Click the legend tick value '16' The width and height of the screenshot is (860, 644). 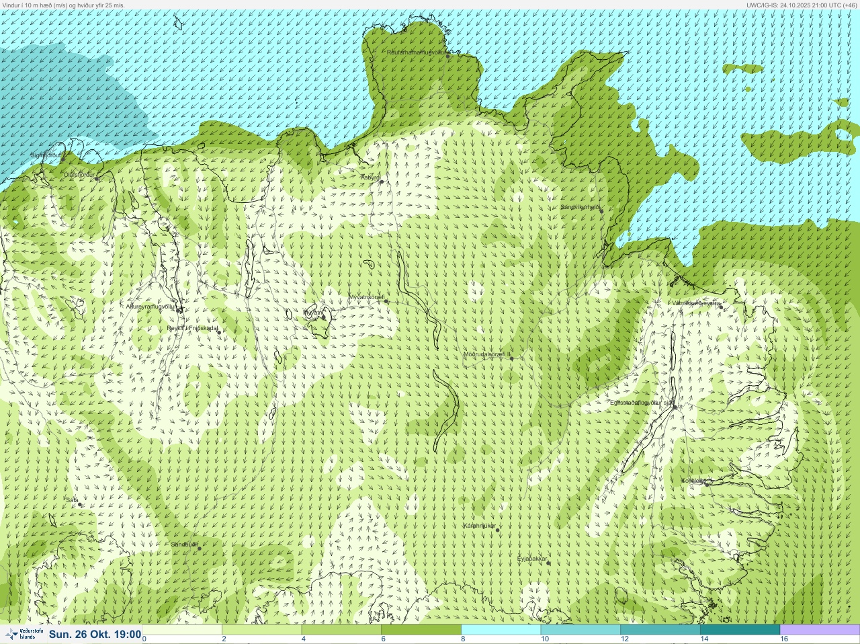(784, 639)
